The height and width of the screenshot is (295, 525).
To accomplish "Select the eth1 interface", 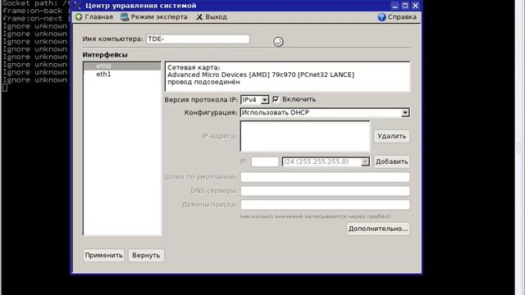I will tap(122, 75).
